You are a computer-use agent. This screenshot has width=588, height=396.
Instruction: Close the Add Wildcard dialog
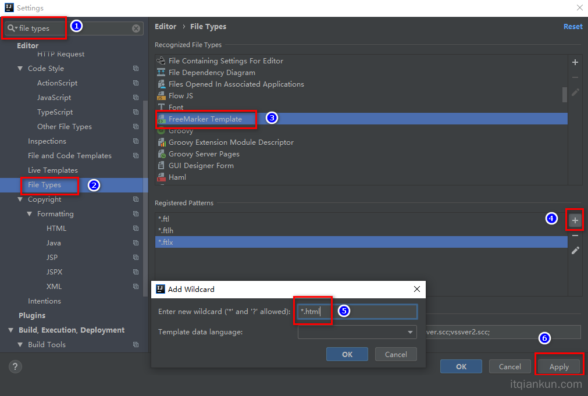click(x=416, y=289)
